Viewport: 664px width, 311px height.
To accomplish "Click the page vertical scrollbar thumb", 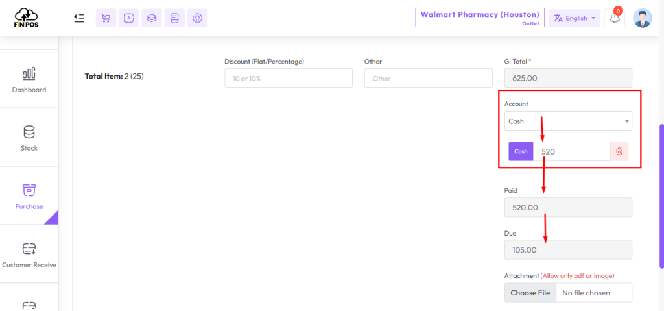I will (661, 196).
